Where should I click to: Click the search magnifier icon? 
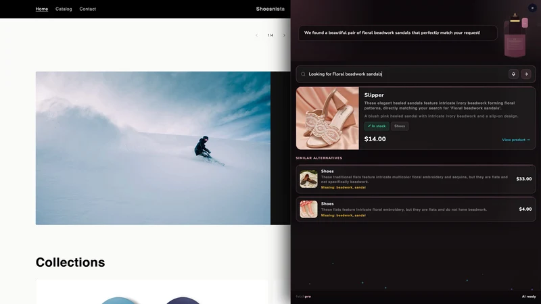click(x=303, y=74)
